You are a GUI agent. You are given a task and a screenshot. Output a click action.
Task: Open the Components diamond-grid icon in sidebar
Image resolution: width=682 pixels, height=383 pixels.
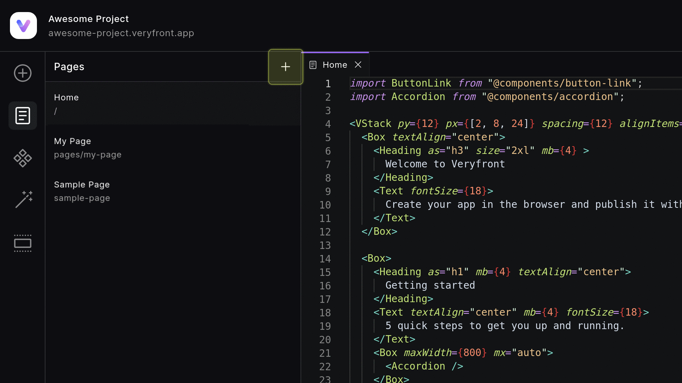pos(23,158)
